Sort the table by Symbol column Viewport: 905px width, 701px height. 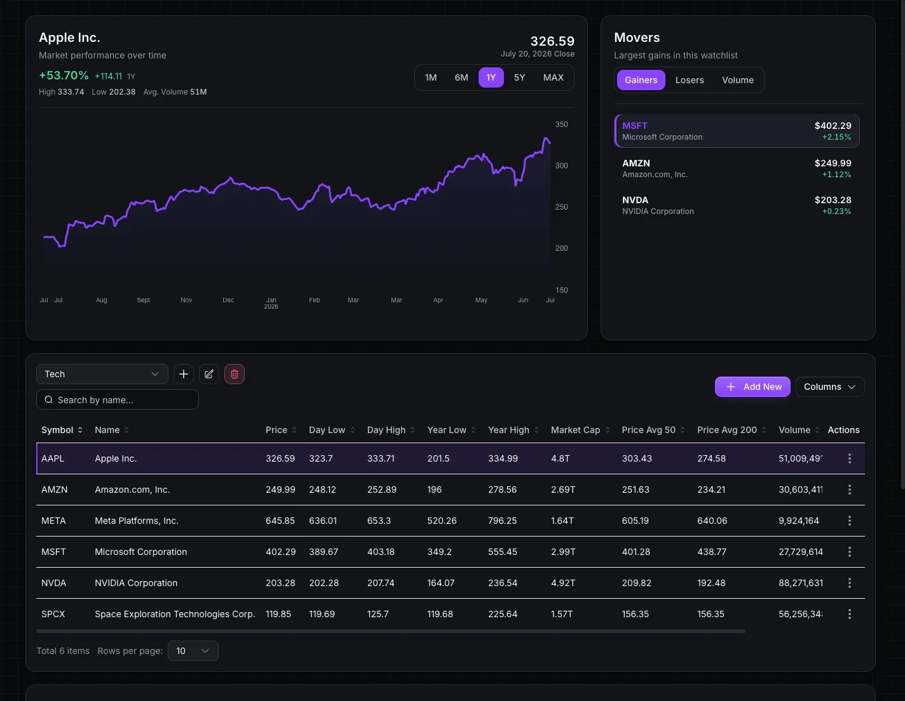click(x=62, y=430)
